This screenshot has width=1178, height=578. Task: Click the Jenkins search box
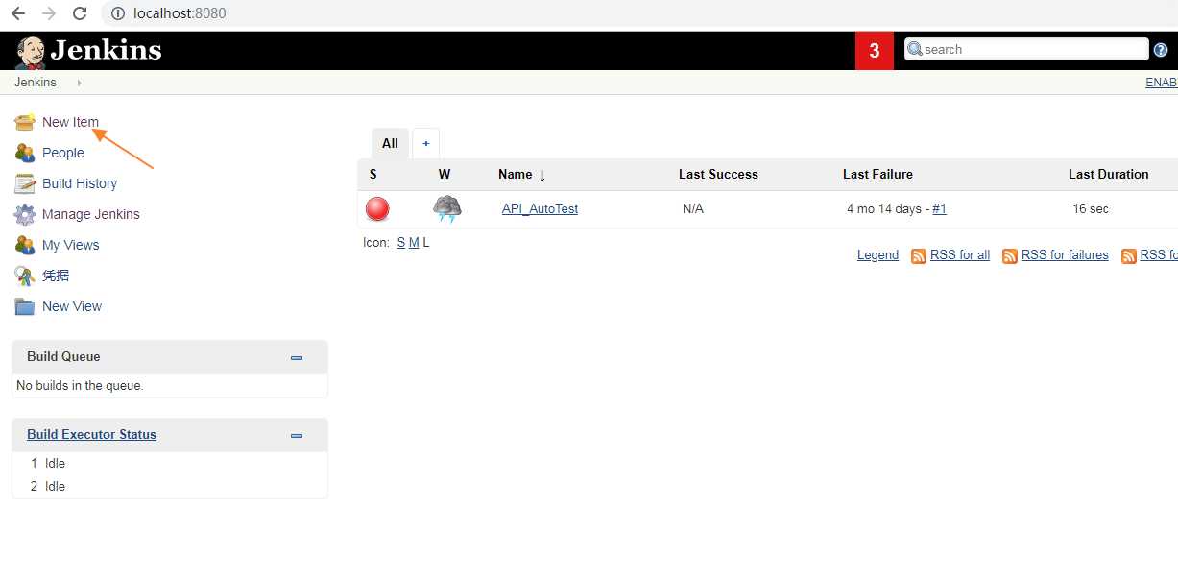click(1026, 49)
